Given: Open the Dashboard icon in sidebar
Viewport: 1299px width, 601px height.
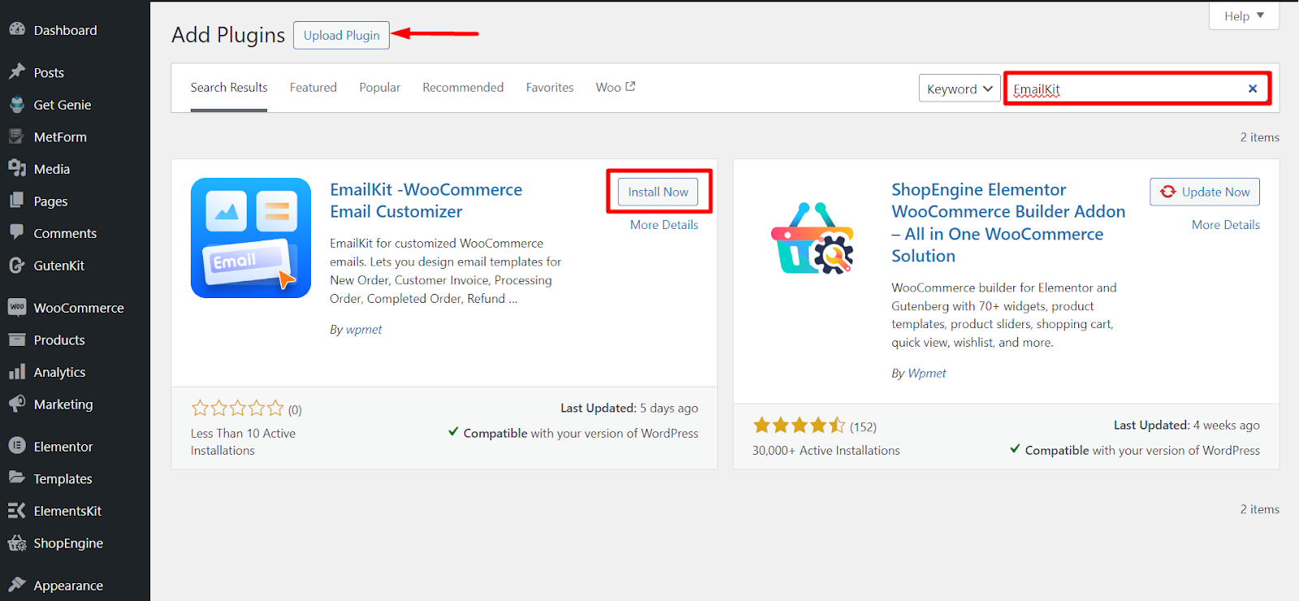Looking at the screenshot, I should (17, 29).
